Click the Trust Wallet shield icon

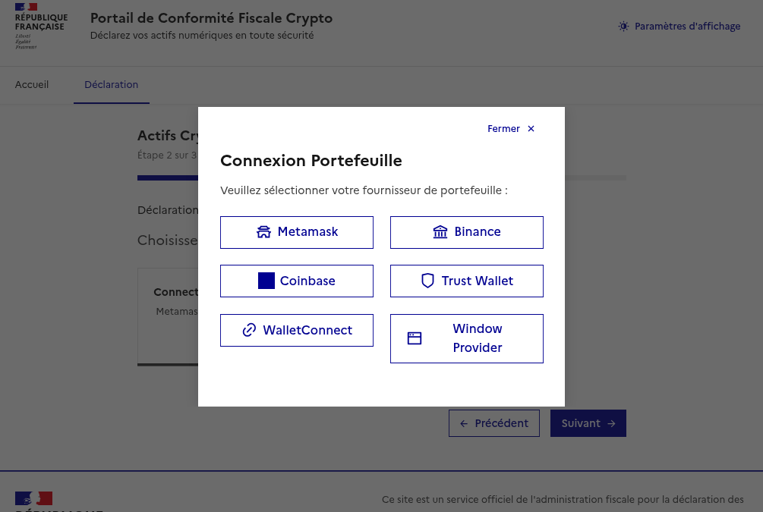tap(427, 281)
